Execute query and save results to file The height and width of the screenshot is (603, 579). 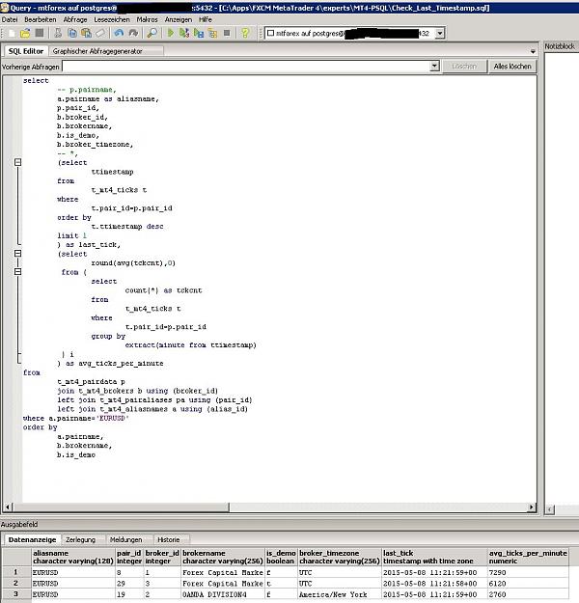tap(199, 34)
